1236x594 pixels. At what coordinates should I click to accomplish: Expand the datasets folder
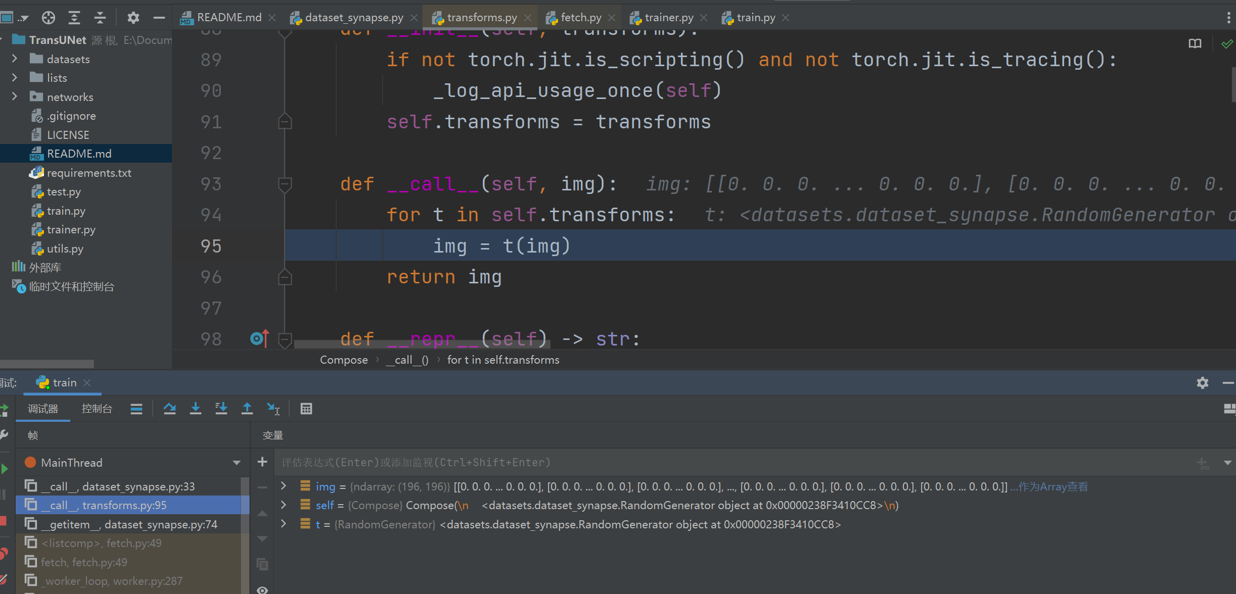pos(15,59)
